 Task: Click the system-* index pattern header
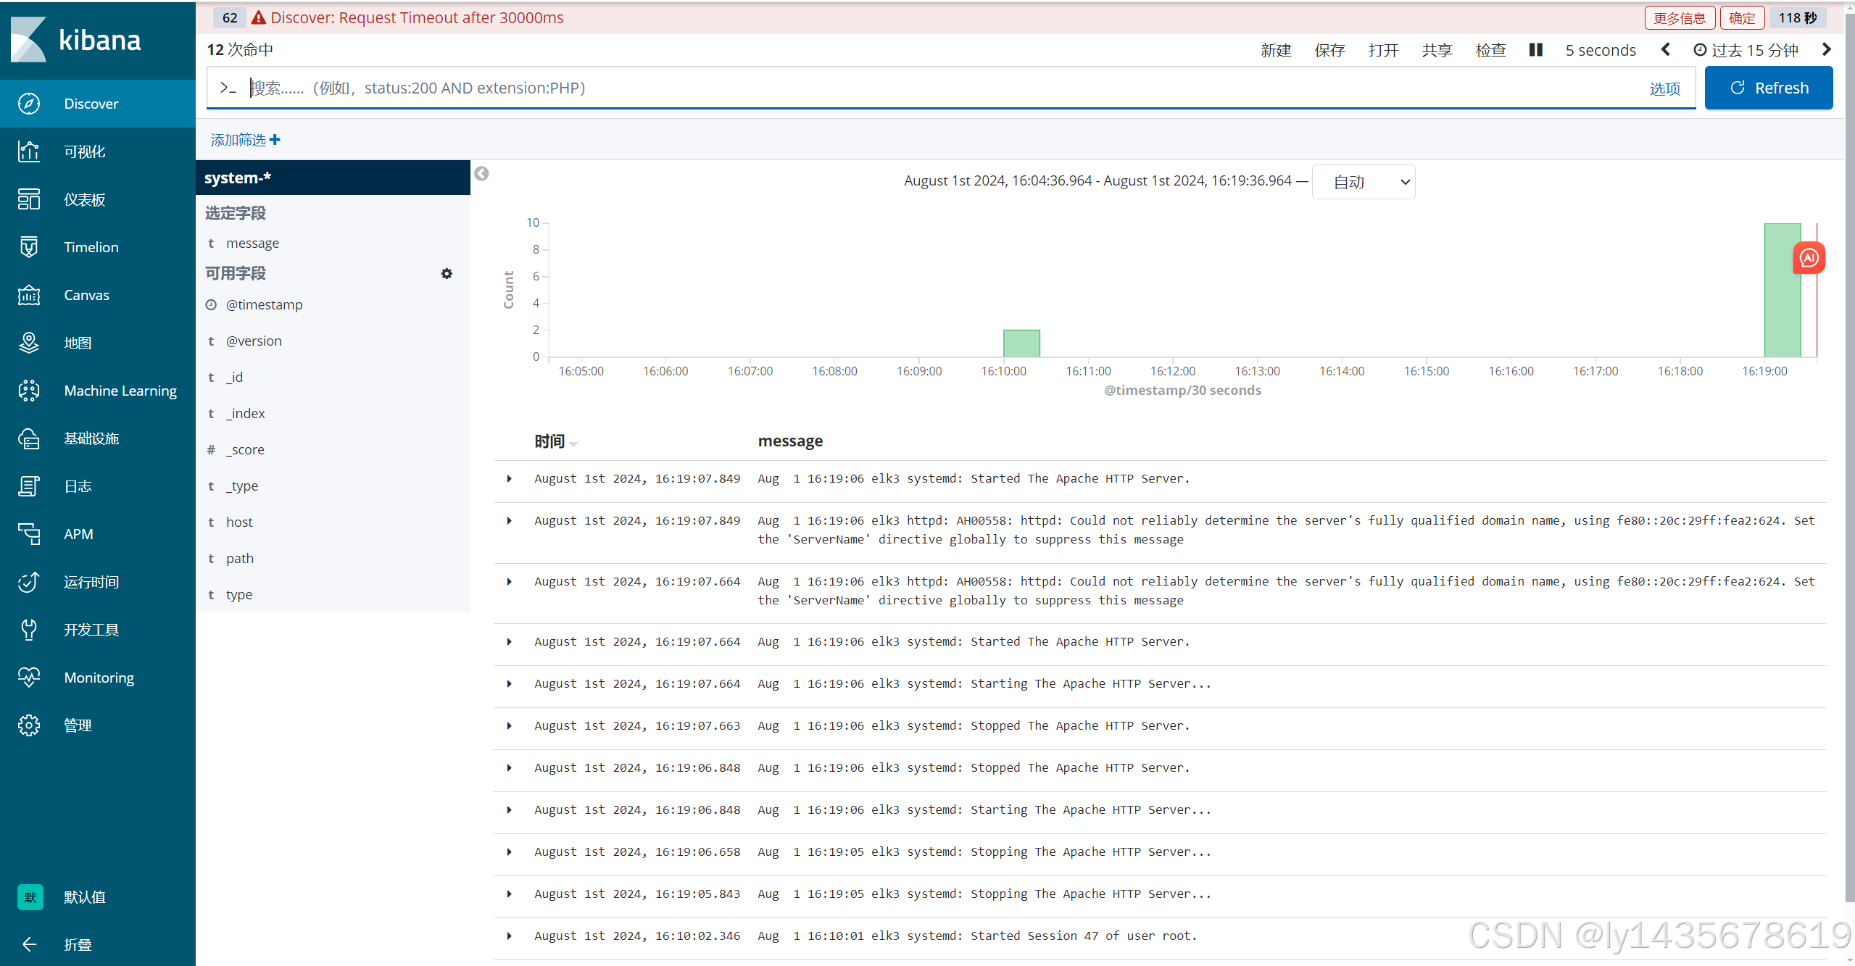click(x=333, y=178)
